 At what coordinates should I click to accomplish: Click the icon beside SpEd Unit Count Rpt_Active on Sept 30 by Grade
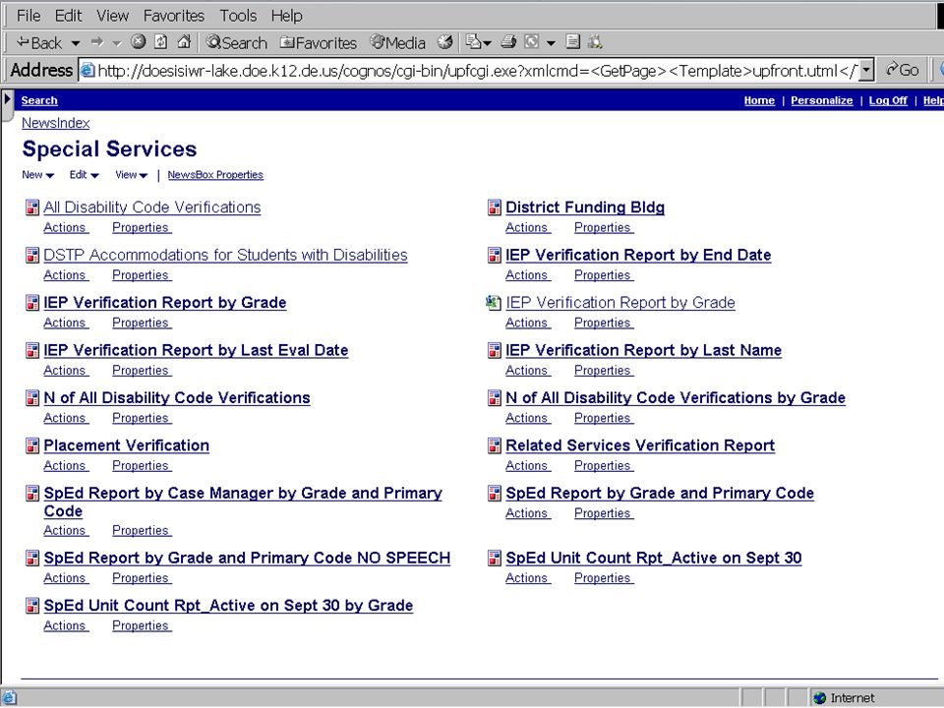point(32,606)
